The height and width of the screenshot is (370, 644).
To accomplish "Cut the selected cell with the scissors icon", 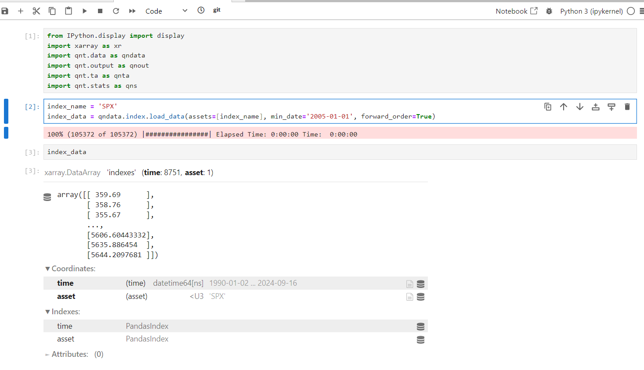I will 36,11.
